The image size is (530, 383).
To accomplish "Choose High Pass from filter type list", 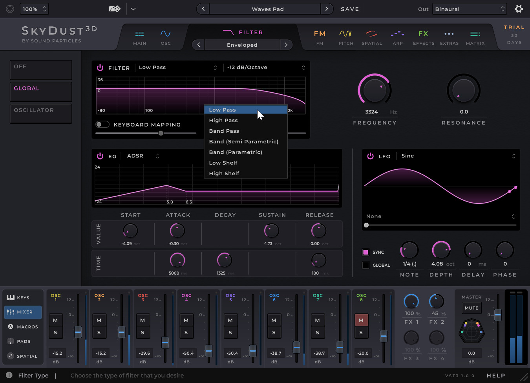I will tap(246, 120).
